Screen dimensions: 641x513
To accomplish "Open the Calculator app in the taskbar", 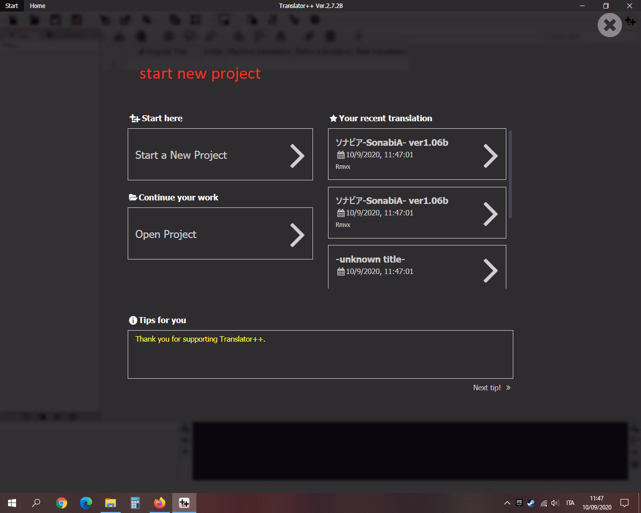I will pos(135,503).
